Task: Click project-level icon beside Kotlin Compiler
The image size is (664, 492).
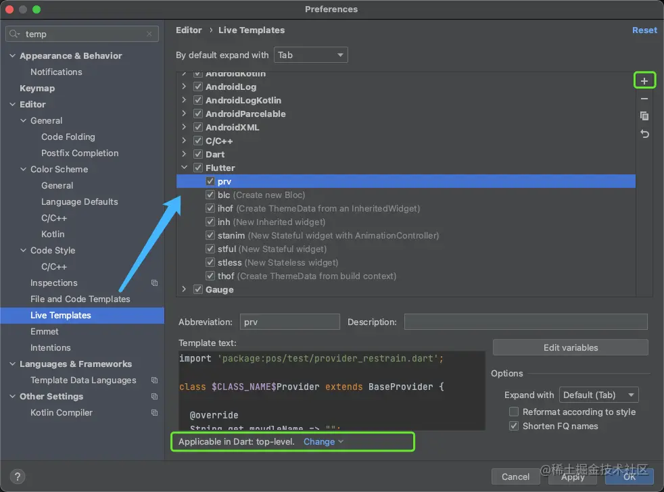Action: [x=155, y=412]
